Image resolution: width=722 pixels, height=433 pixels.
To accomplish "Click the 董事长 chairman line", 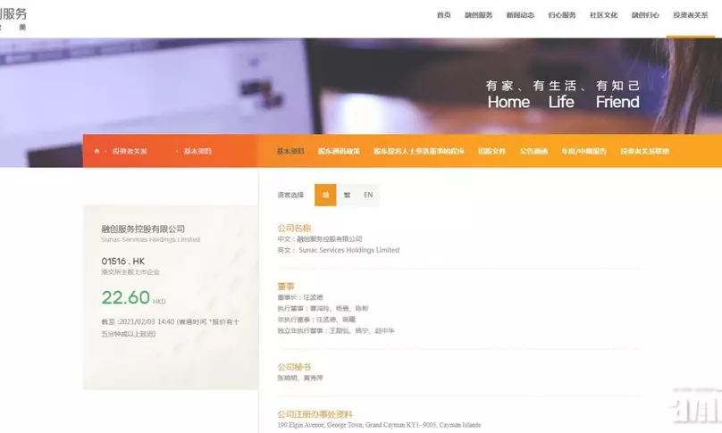I will tap(300, 297).
